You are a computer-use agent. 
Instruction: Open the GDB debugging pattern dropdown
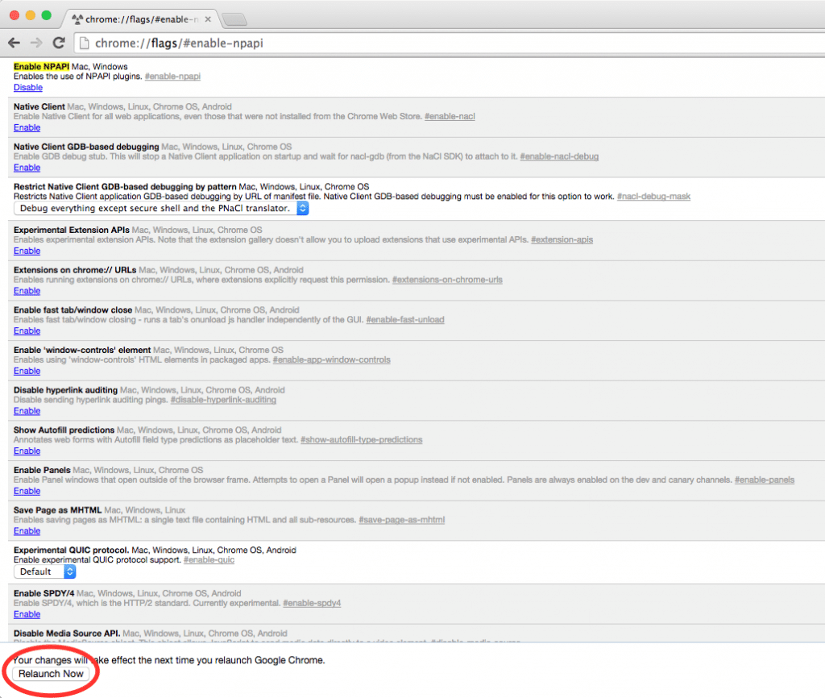coord(161,209)
